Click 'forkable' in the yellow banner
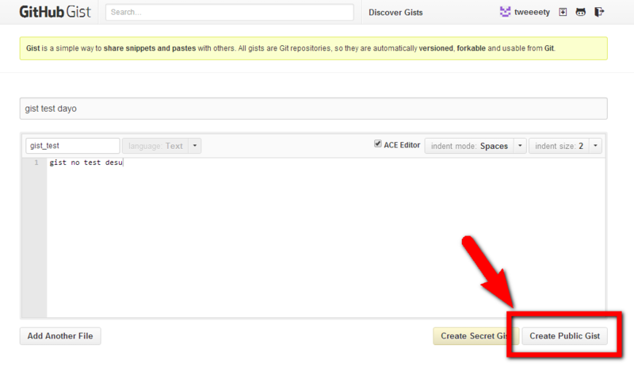The width and height of the screenshot is (634, 386). pos(471,48)
